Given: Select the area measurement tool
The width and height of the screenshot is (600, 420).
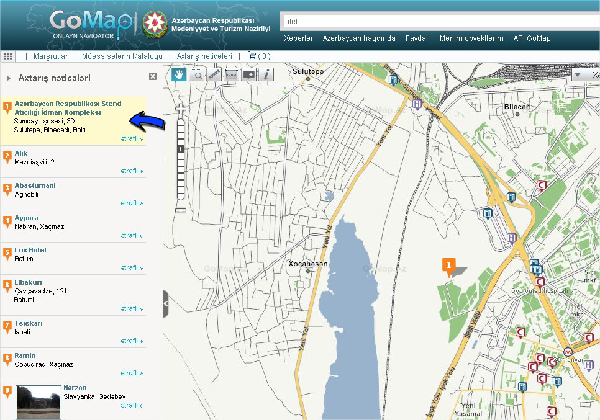Looking at the screenshot, I should pyautogui.click(x=231, y=74).
